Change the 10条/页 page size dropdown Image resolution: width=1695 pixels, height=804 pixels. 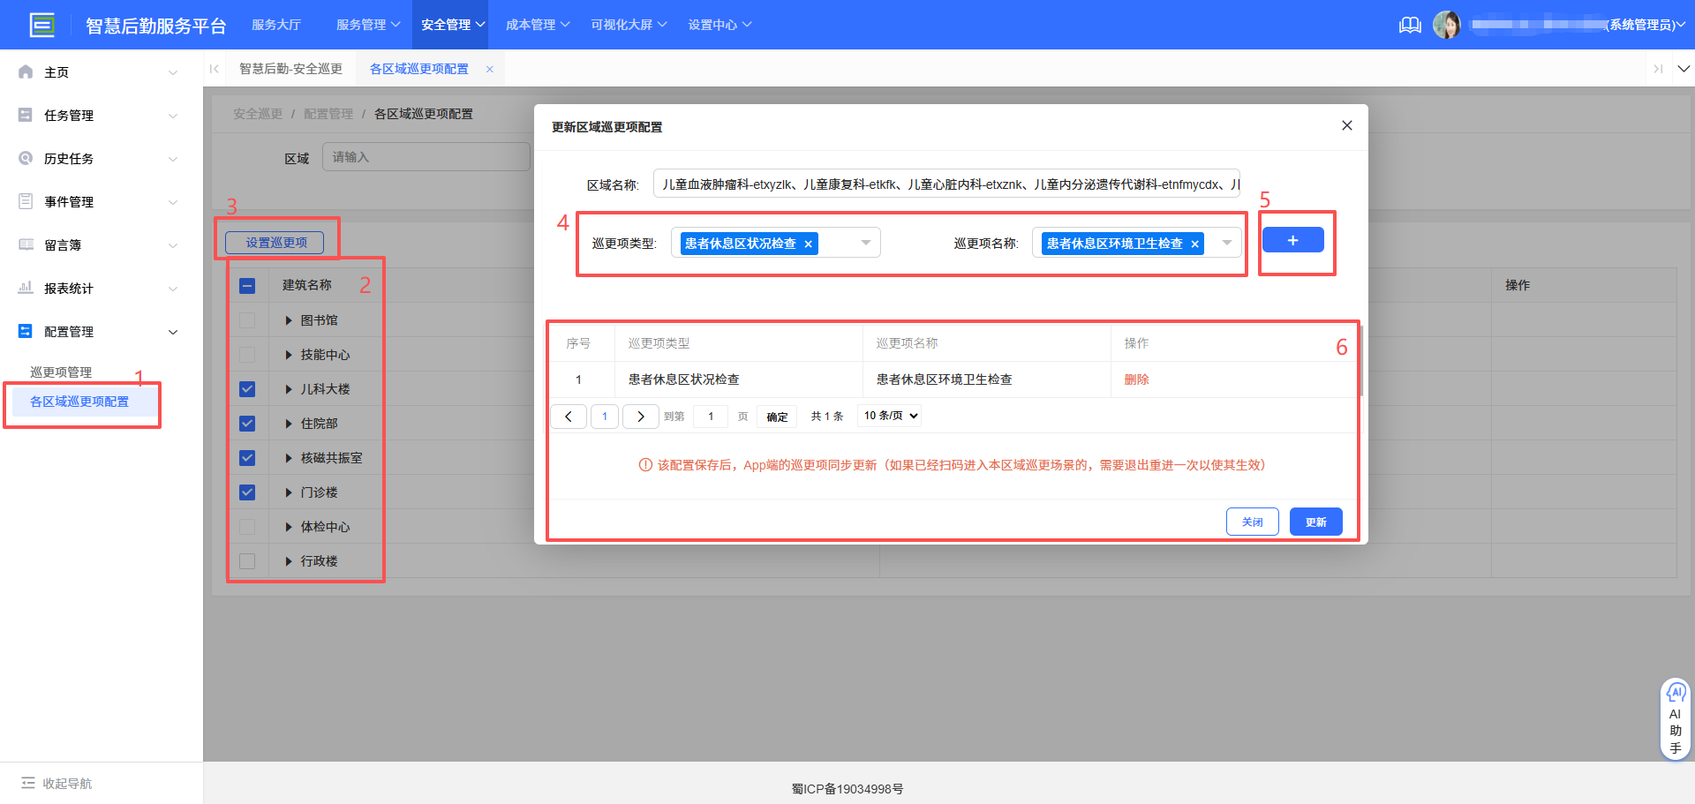(x=889, y=416)
